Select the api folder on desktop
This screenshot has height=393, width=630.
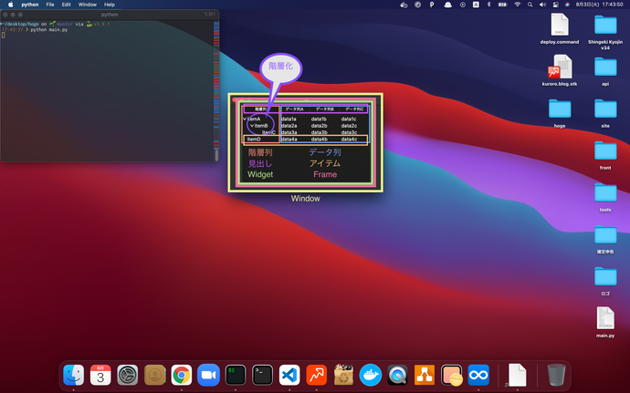(x=605, y=70)
